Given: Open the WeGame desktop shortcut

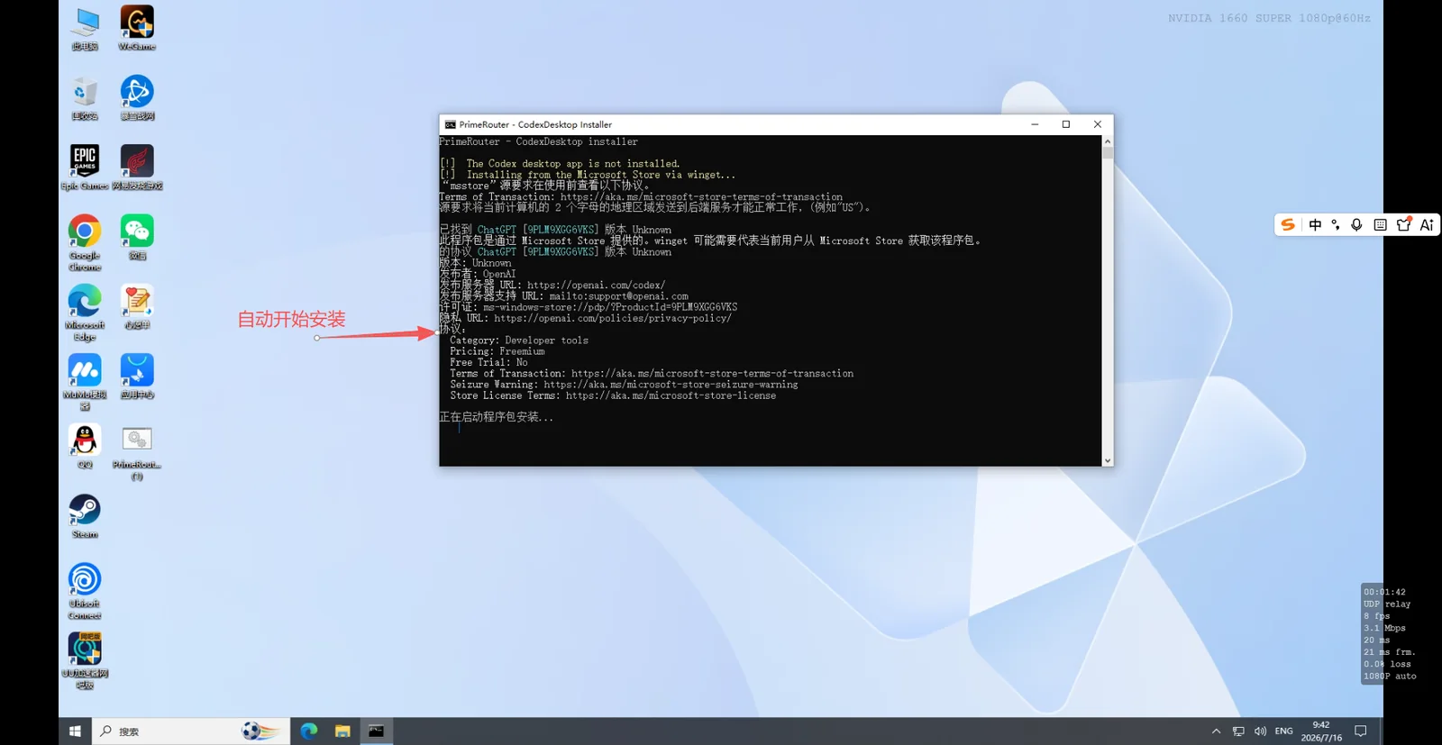Looking at the screenshot, I should [x=137, y=29].
